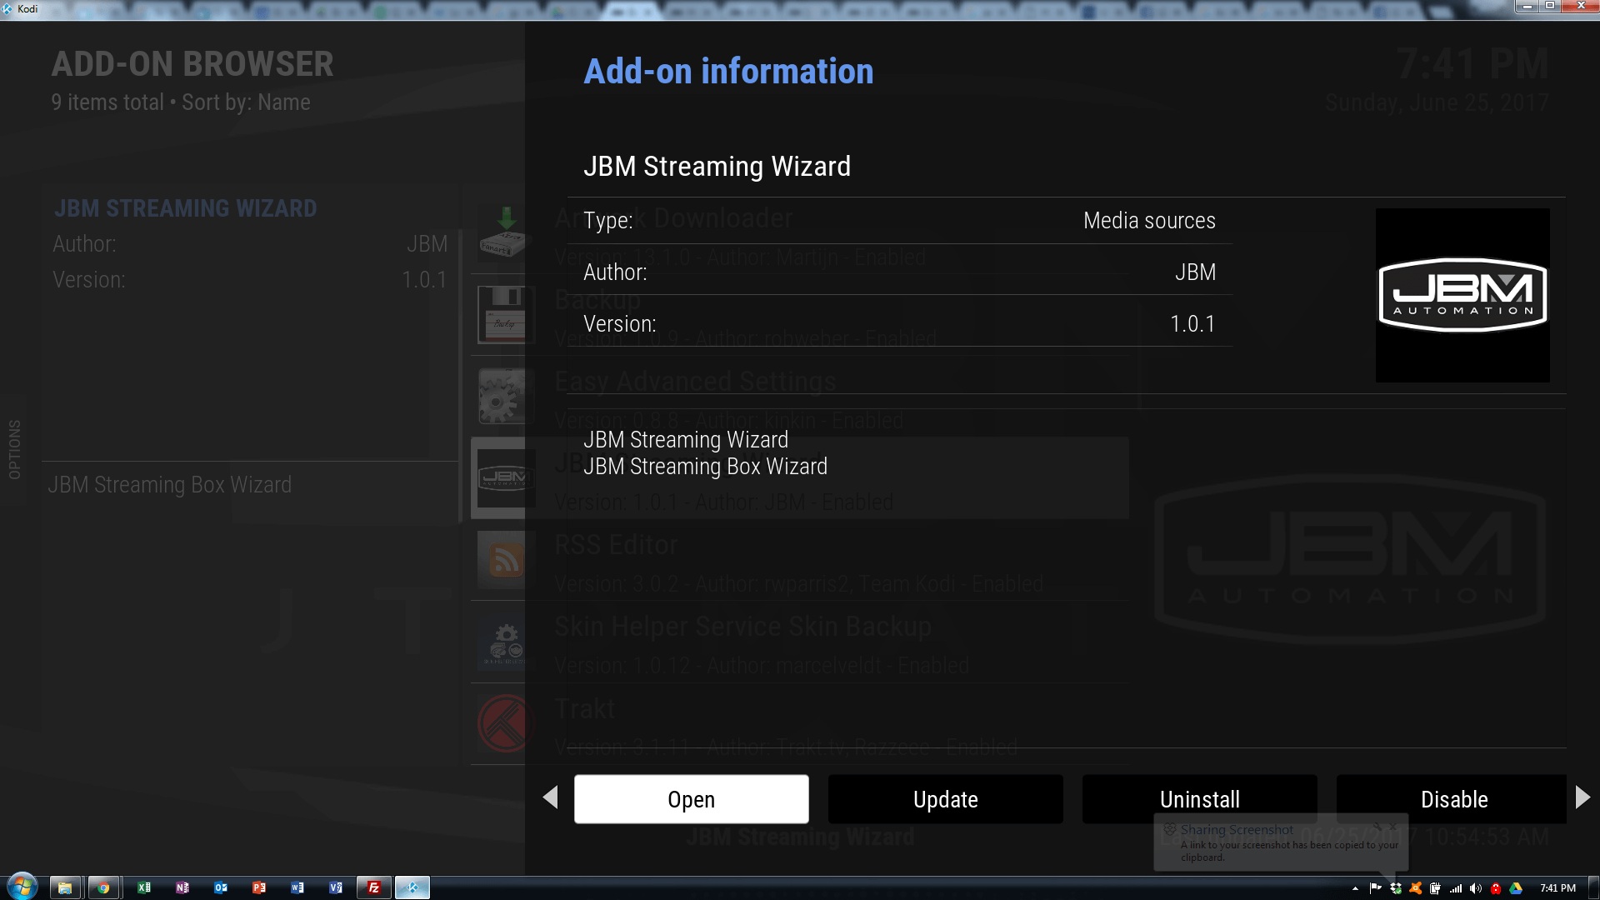Open Windows Explorer from the taskbar
The image size is (1600, 900).
[x=65, y=887]
